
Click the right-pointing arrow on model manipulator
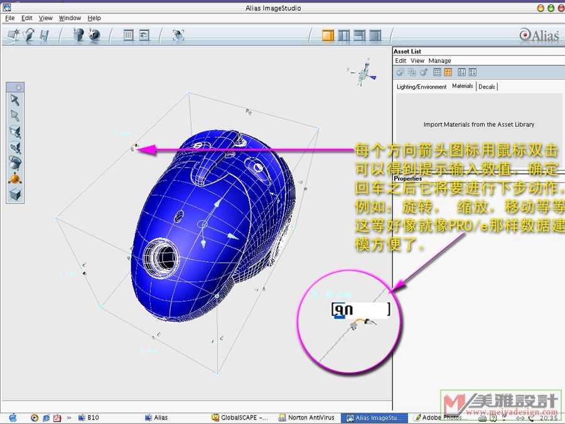pyautogui.click(x=232, y=237)
